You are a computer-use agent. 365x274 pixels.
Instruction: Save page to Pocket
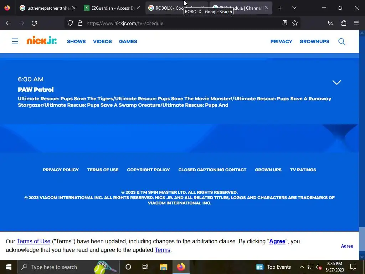[x=331, y=23]
